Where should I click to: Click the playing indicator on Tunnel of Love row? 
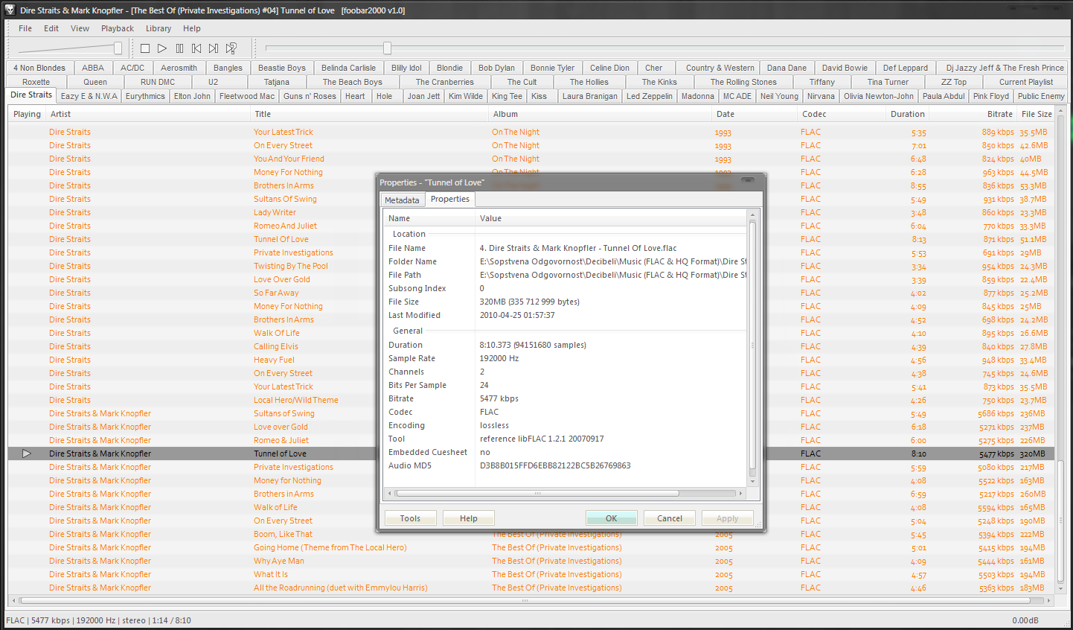point(27,454)
